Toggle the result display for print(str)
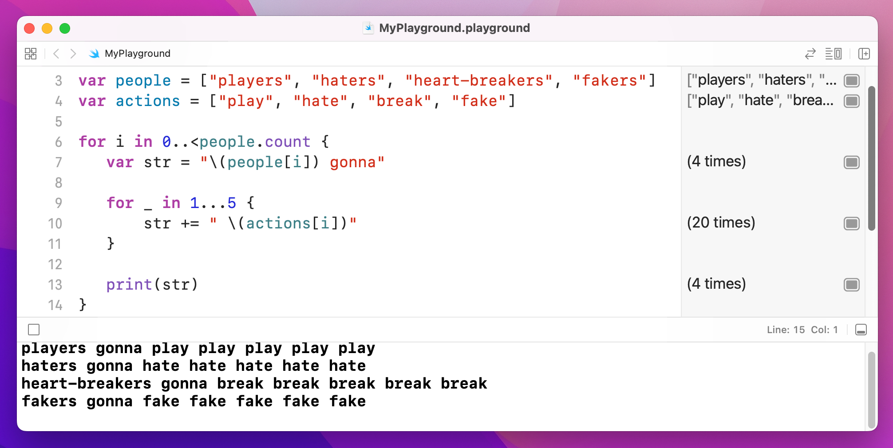Viewport: 893px width, 448px height. pos(852,285)
